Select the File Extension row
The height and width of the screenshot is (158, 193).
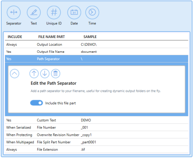97,149
